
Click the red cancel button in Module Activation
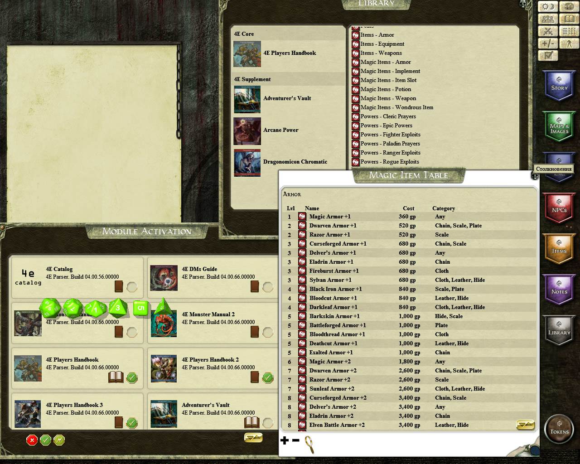[32, 440]
